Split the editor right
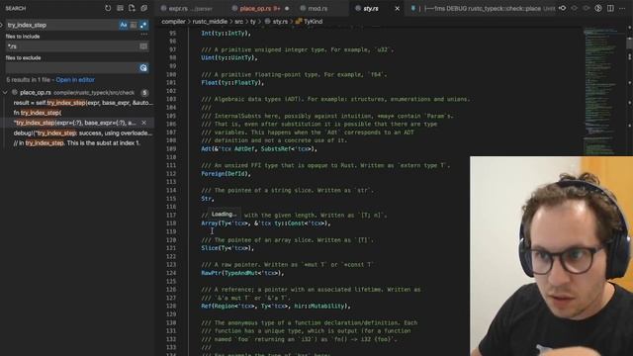Image resolution: width=633 pixels, height=356 pixels. [610, 8]
